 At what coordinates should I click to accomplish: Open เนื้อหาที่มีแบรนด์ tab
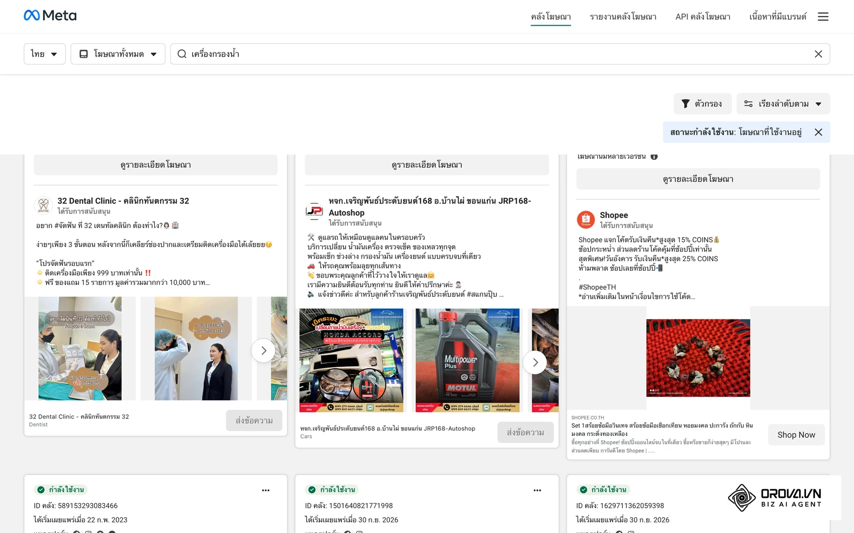pyautogui.click(x=778, y=17)
